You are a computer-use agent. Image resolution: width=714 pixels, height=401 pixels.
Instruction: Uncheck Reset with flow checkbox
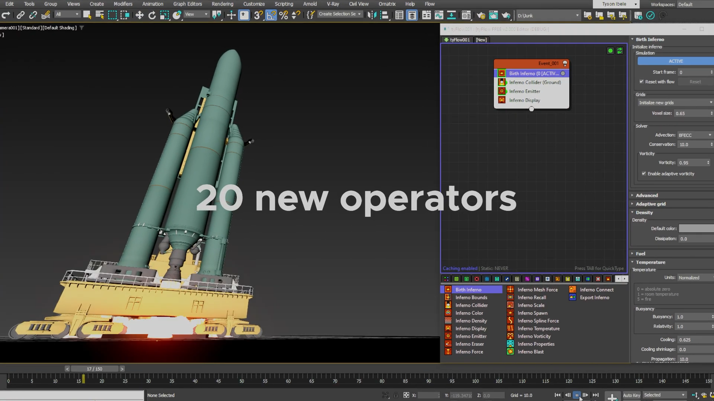pos(641,82)
